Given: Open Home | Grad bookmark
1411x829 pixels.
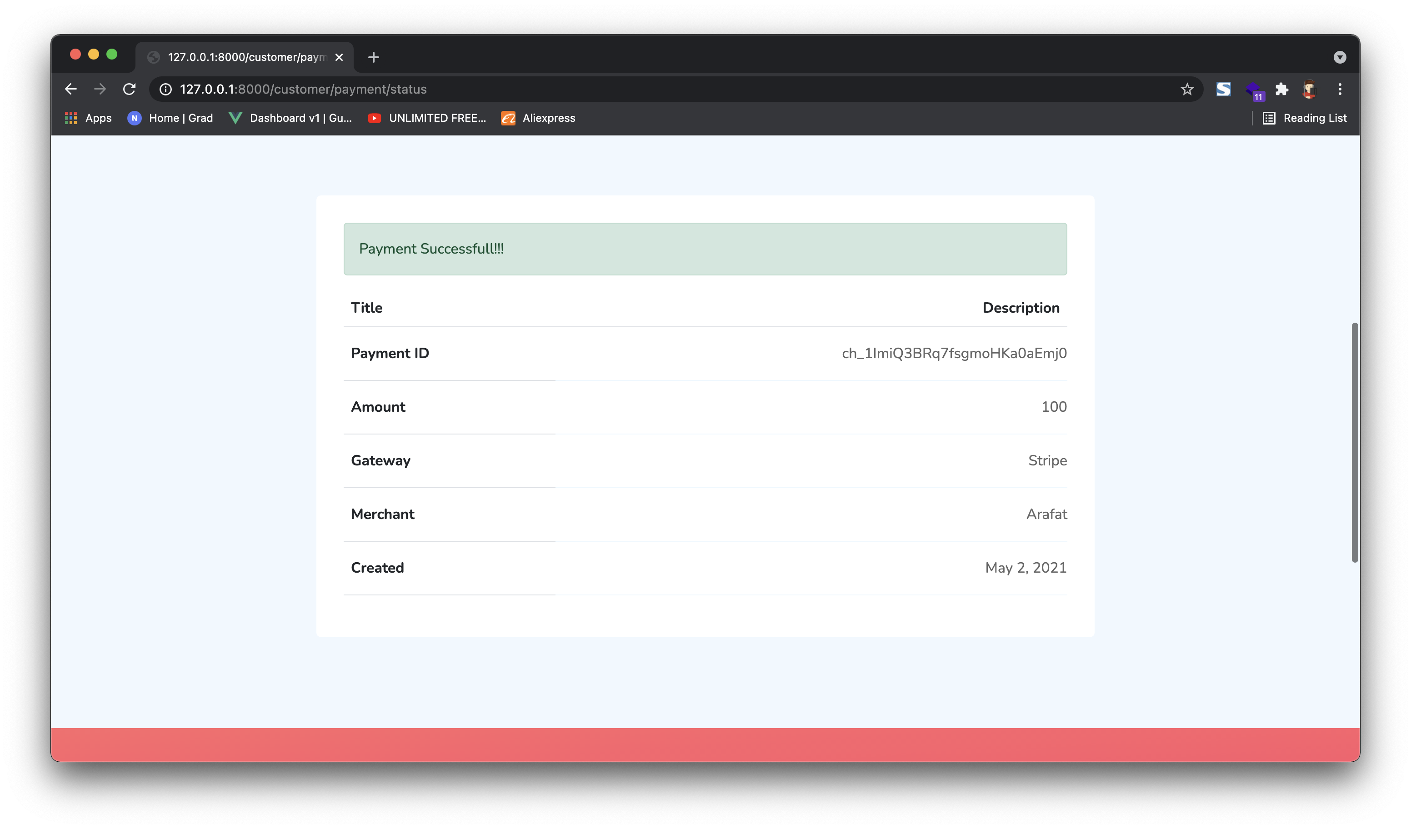Looking at the screenshot, I should click(x=170, y=118).
